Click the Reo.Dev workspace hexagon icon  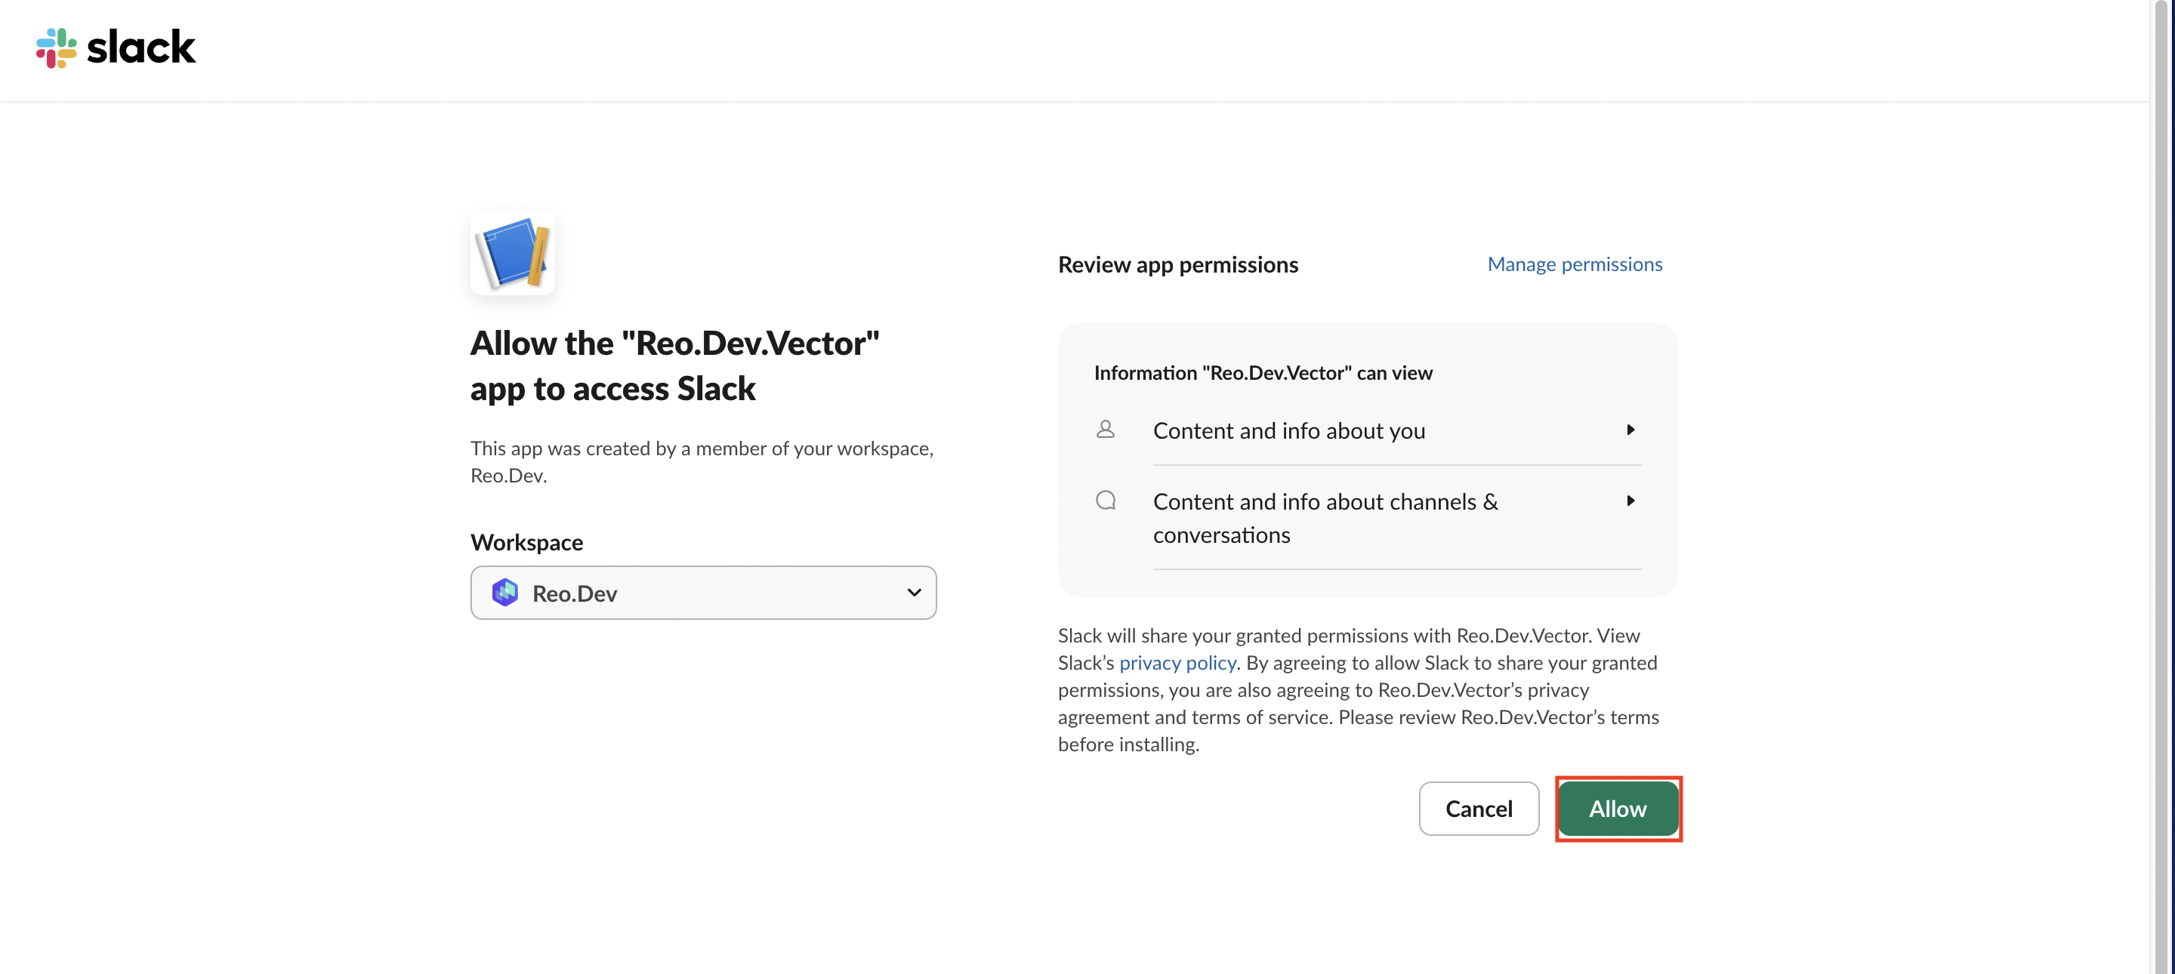point(505,593)
